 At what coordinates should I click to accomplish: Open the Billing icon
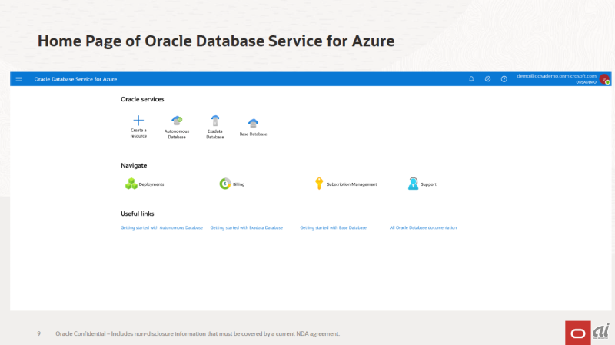coord(224,184)
